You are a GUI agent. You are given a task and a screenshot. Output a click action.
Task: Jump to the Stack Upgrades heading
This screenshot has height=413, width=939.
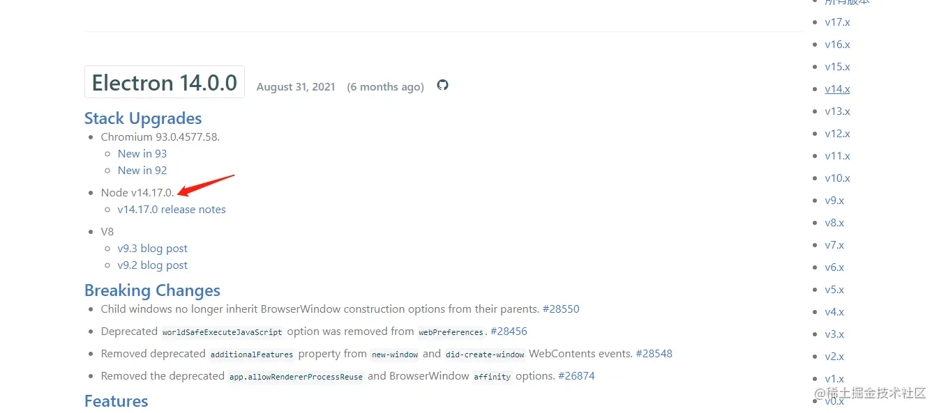pos(143,118)
